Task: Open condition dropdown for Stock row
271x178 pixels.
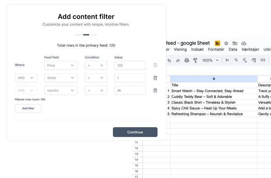Action: click(x=96, y=78)
